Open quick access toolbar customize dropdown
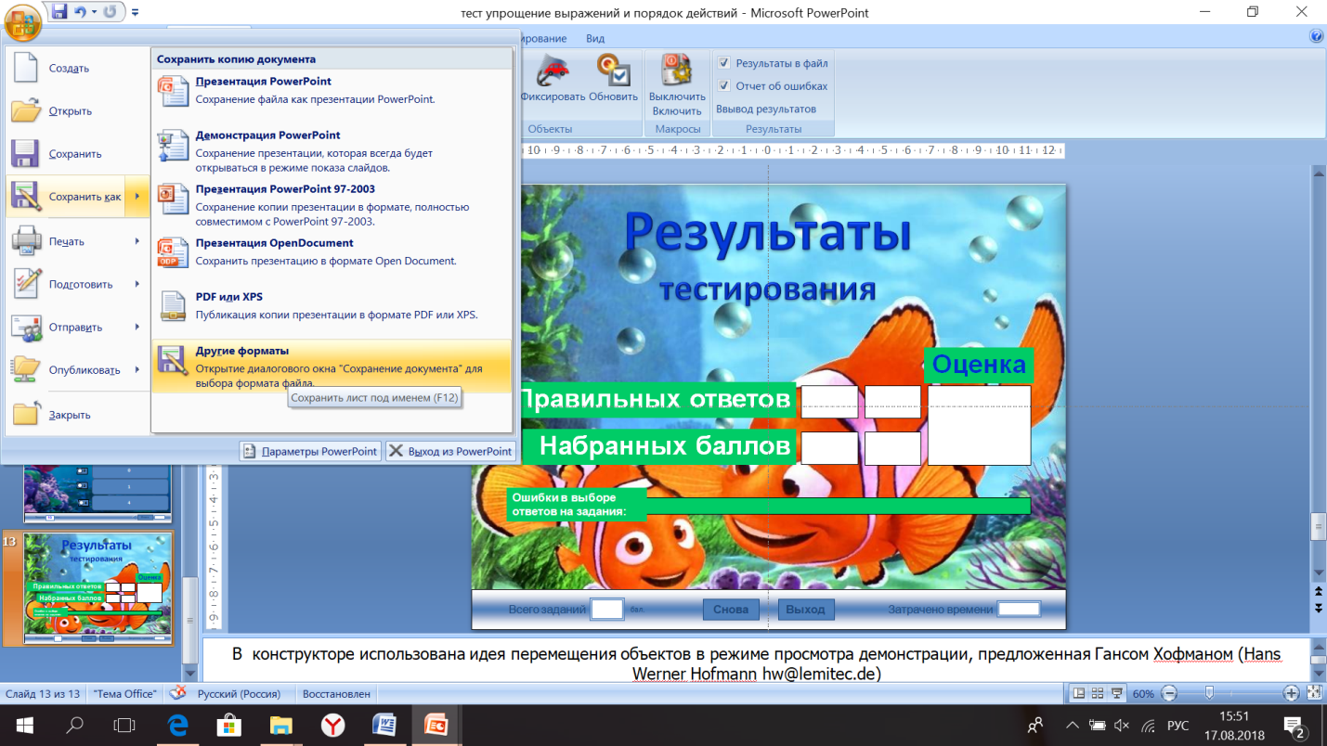The width and height of the screenshot is (1327, 746). (x=136, y=13)
